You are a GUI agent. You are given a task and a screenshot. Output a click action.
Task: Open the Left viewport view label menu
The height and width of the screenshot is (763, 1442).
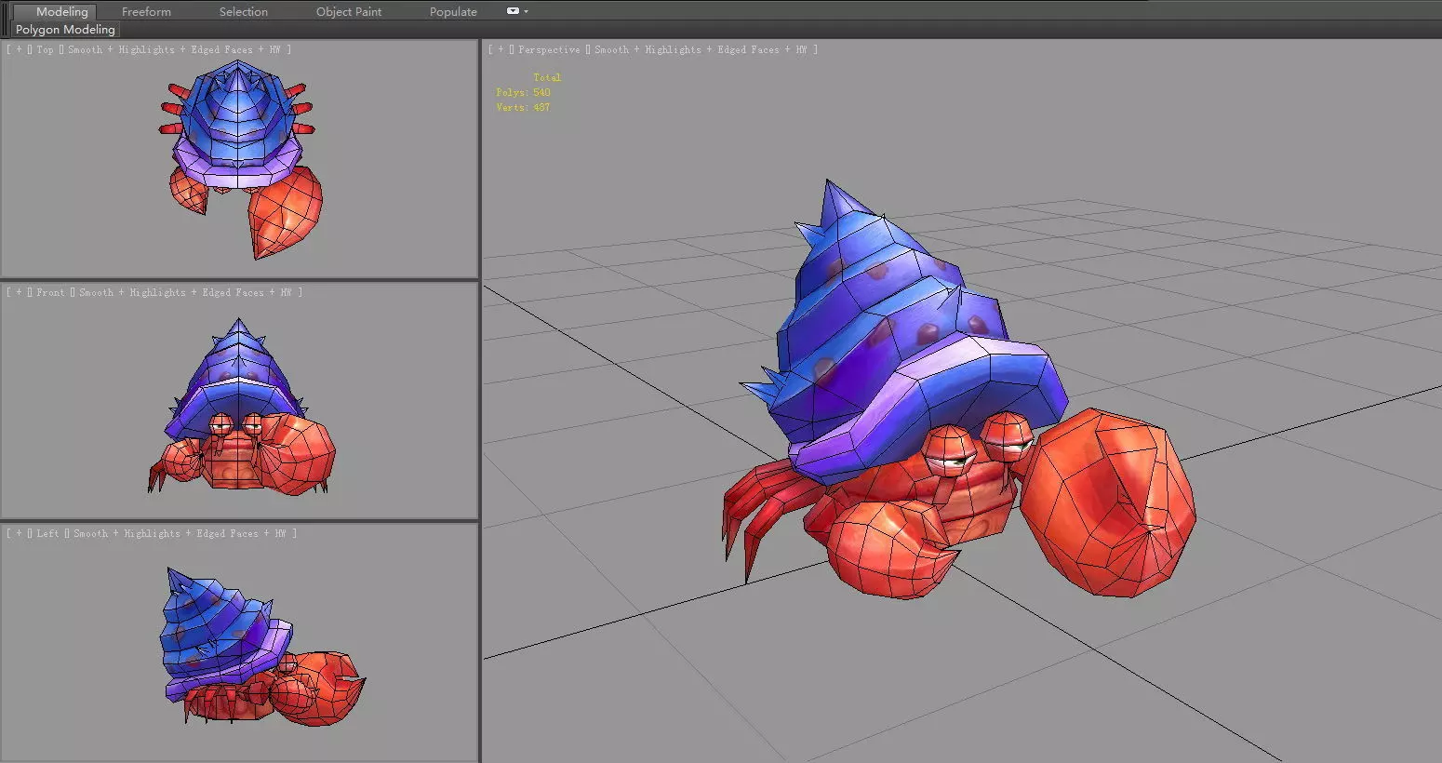coord(47,533)
